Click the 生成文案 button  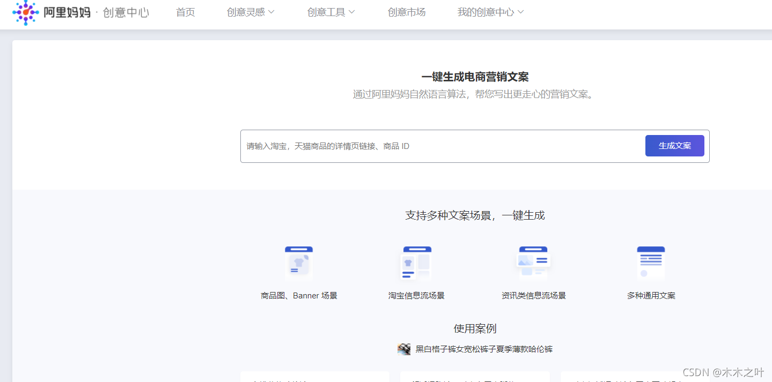(x=675, y=146)
